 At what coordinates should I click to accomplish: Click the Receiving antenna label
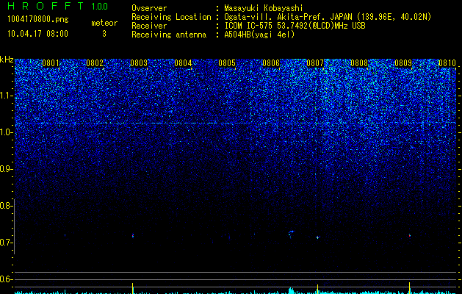tap(169, 35)
